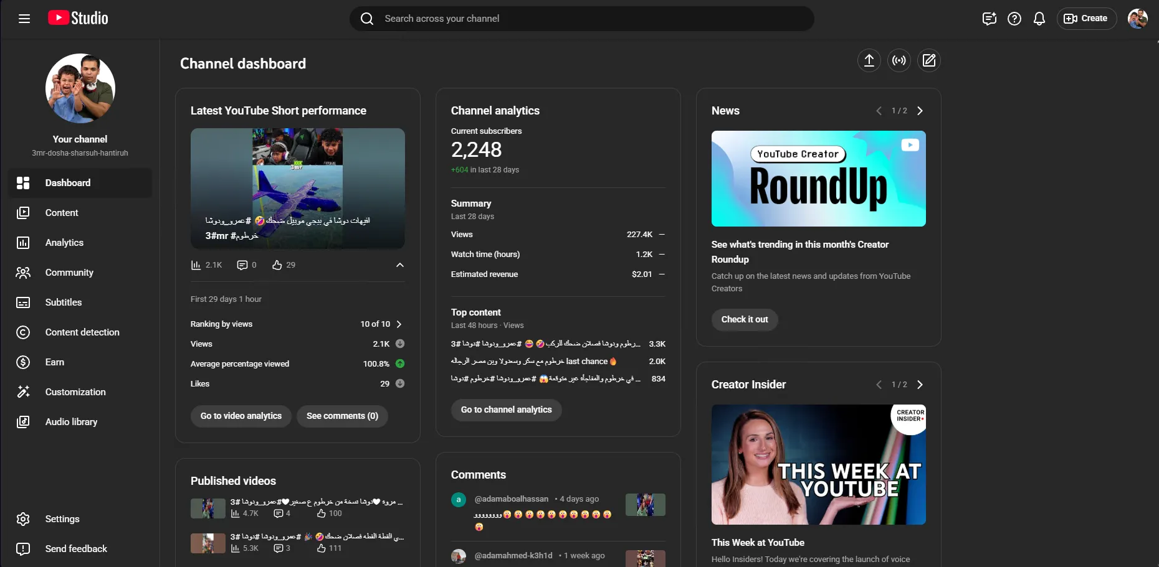Click Go to channel analytics

point(507,410)
